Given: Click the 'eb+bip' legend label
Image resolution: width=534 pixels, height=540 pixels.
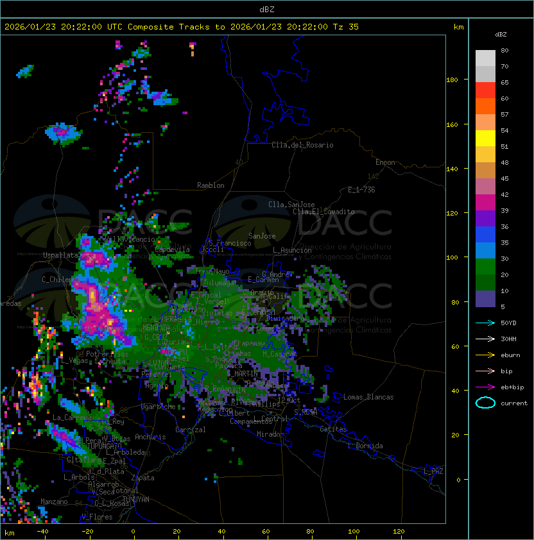Looking at the screenshot, I should click(512, 387).
